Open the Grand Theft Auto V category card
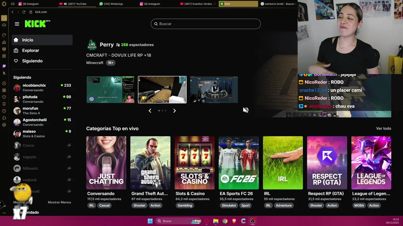 pos(150,163)
